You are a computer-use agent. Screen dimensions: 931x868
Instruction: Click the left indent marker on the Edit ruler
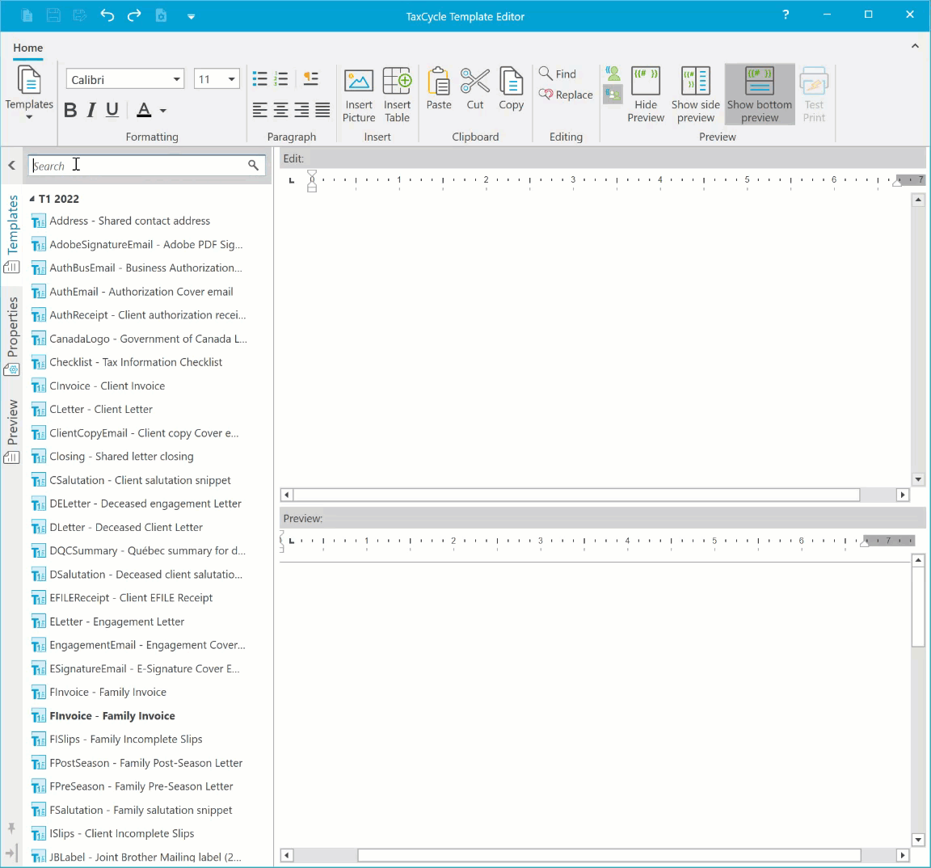(312, 180)
